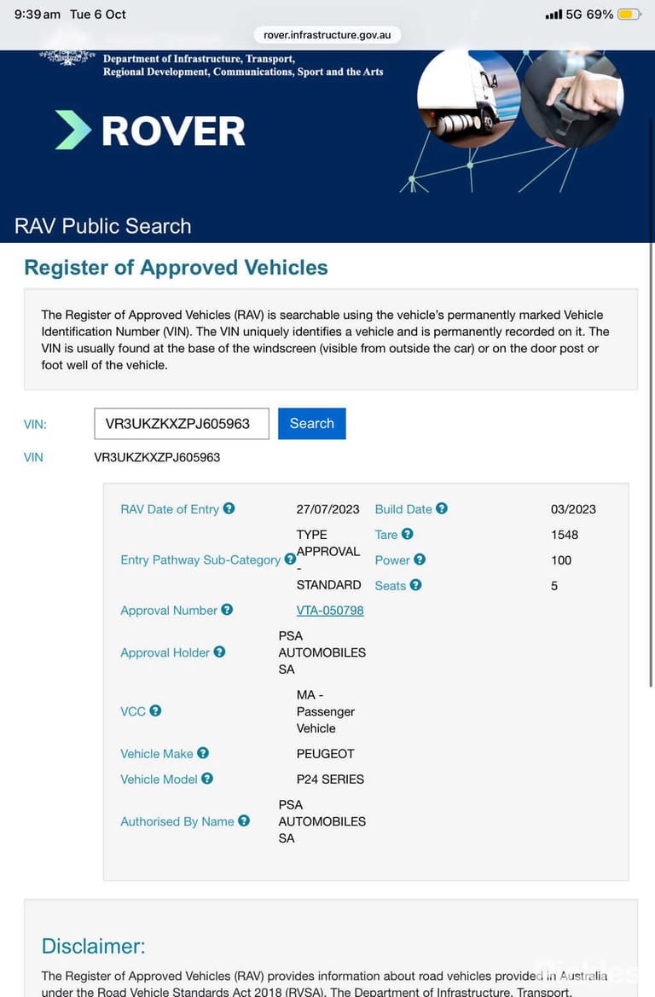The width and height of the screenshot is (655, 997).
Task: Click the RAV Date of Entry label
Action: tap(170, 509)
